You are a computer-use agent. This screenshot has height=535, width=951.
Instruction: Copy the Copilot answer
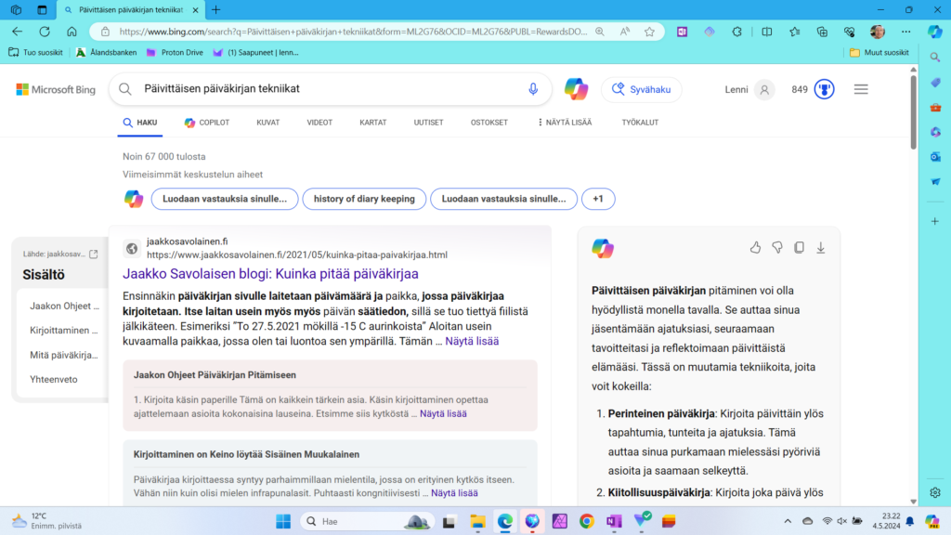pos(799,247)
